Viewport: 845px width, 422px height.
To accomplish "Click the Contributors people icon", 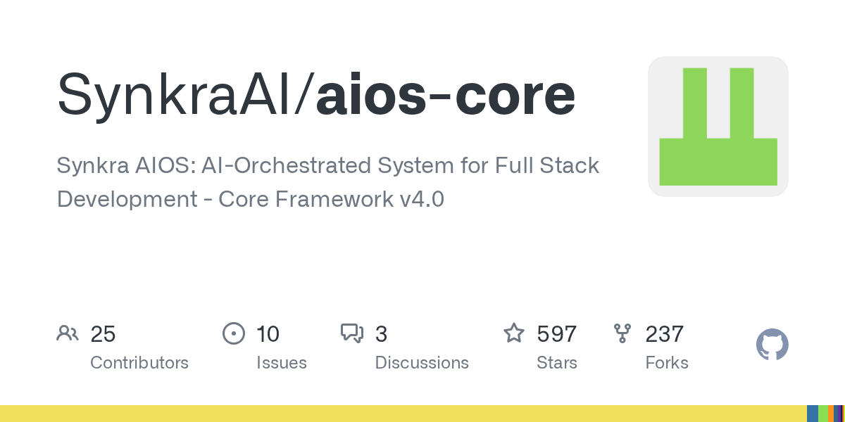I will 68,333.
